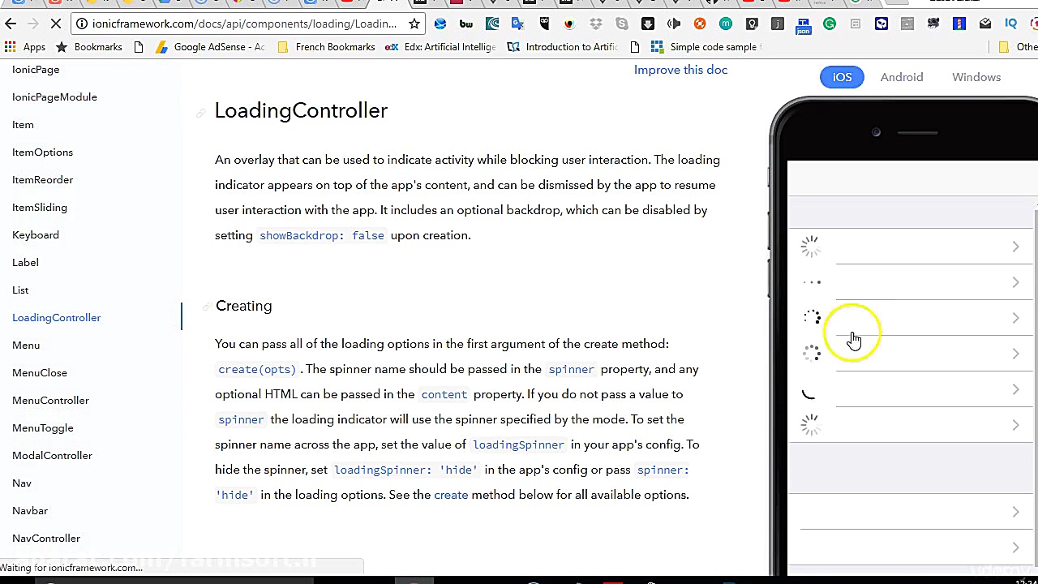Click the 'showBackdrop: false' code snippet
This screenshot has width=1038, height=584.
pyautogui.click(x=322, y=235)
